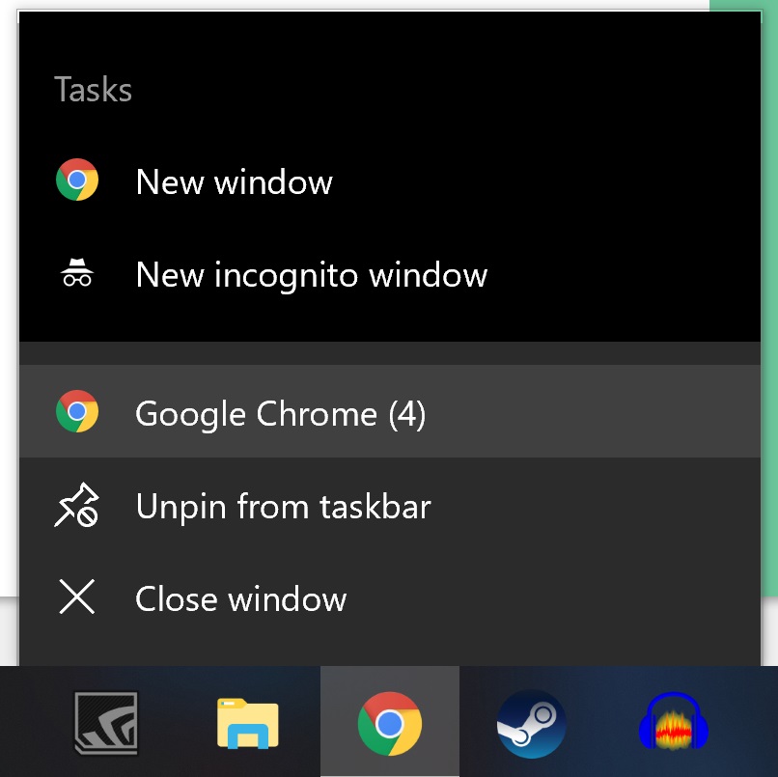Click the New window label text

tap(234, 181)
